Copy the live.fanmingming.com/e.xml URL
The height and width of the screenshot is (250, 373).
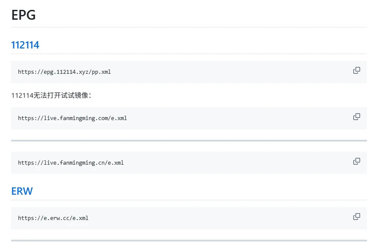tap(356, 117)
